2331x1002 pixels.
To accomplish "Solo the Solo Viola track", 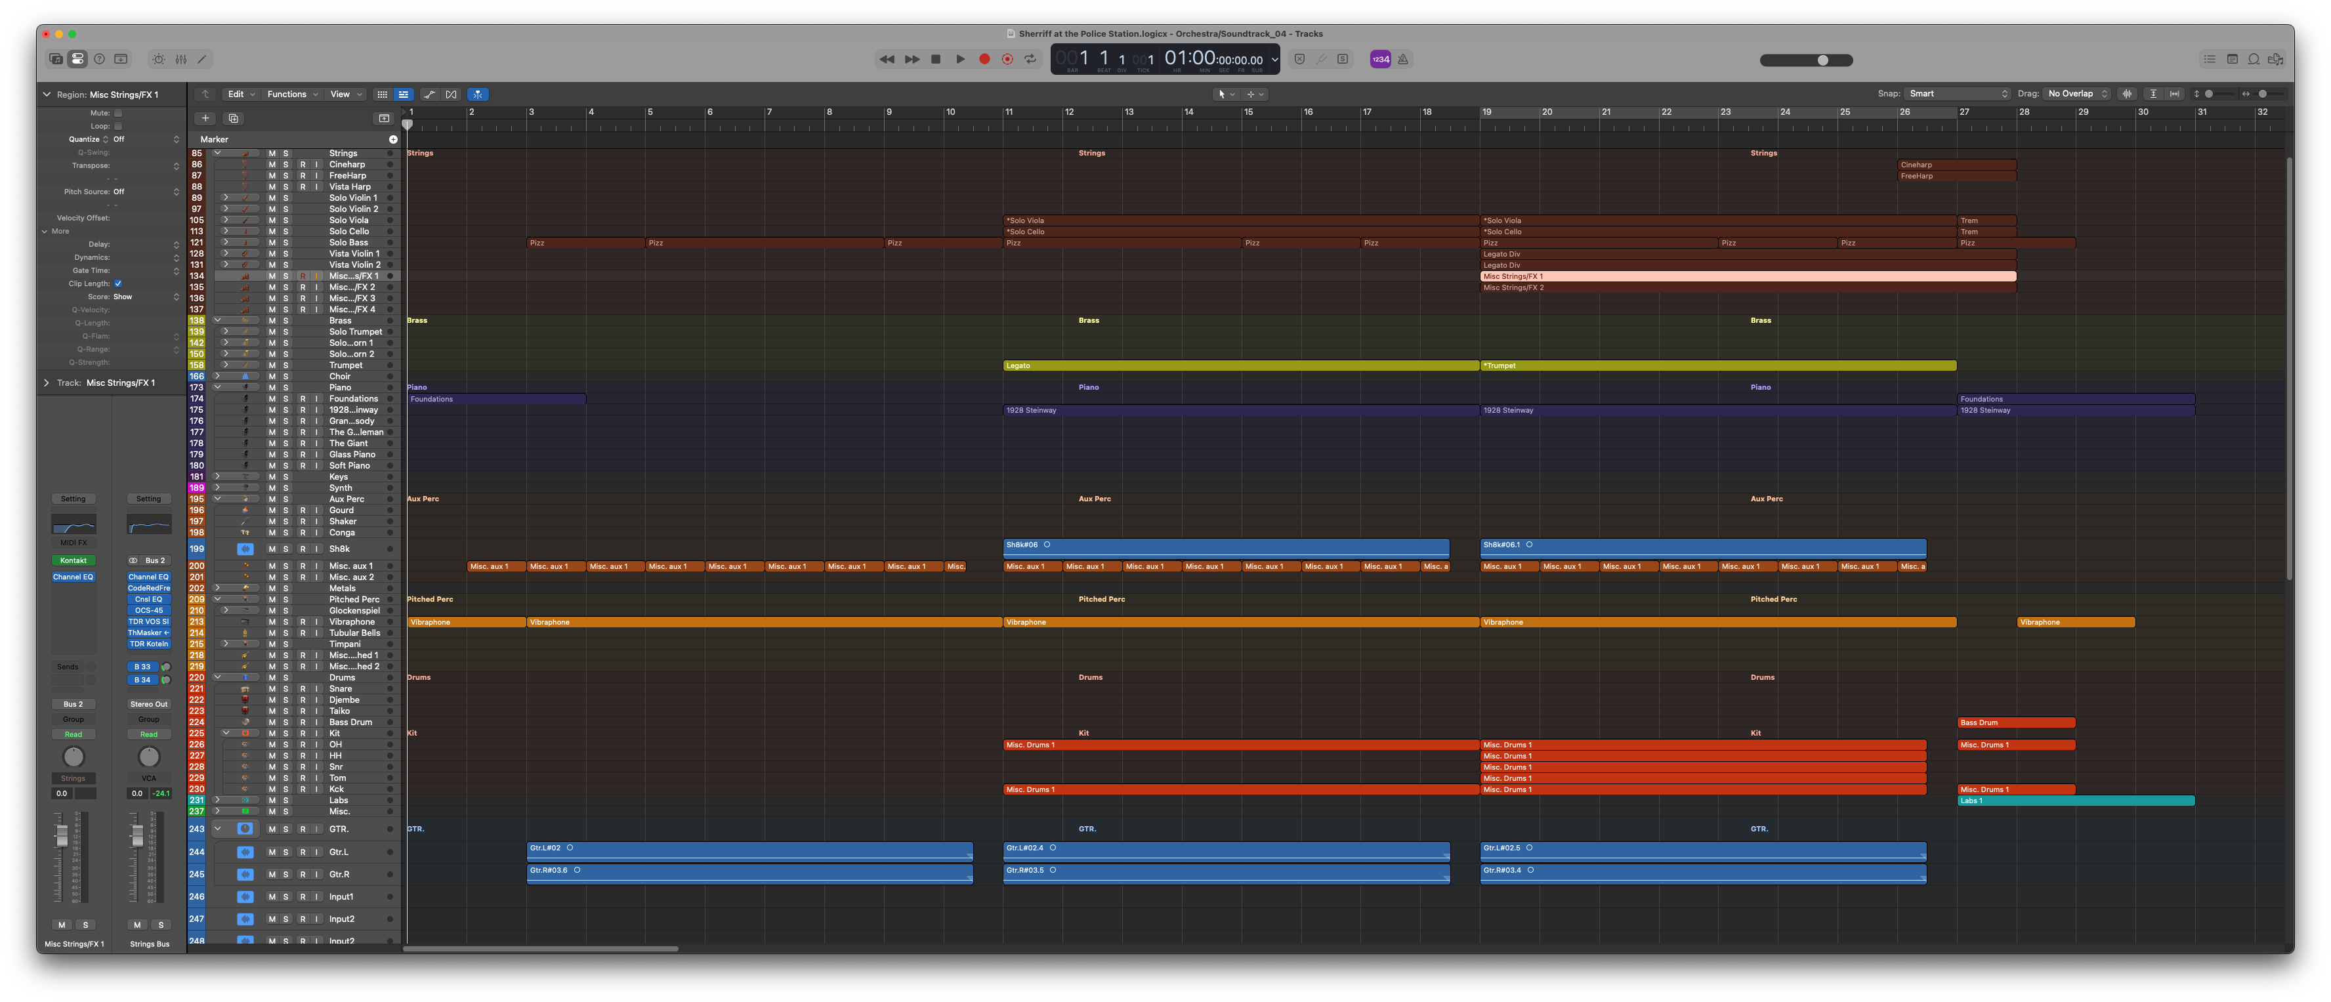I will pyautogui.click(x=286, y=220).
